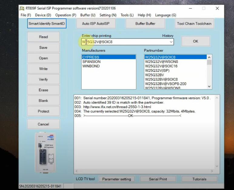
Task: Click the Erase button
Action: pos(43,90)
